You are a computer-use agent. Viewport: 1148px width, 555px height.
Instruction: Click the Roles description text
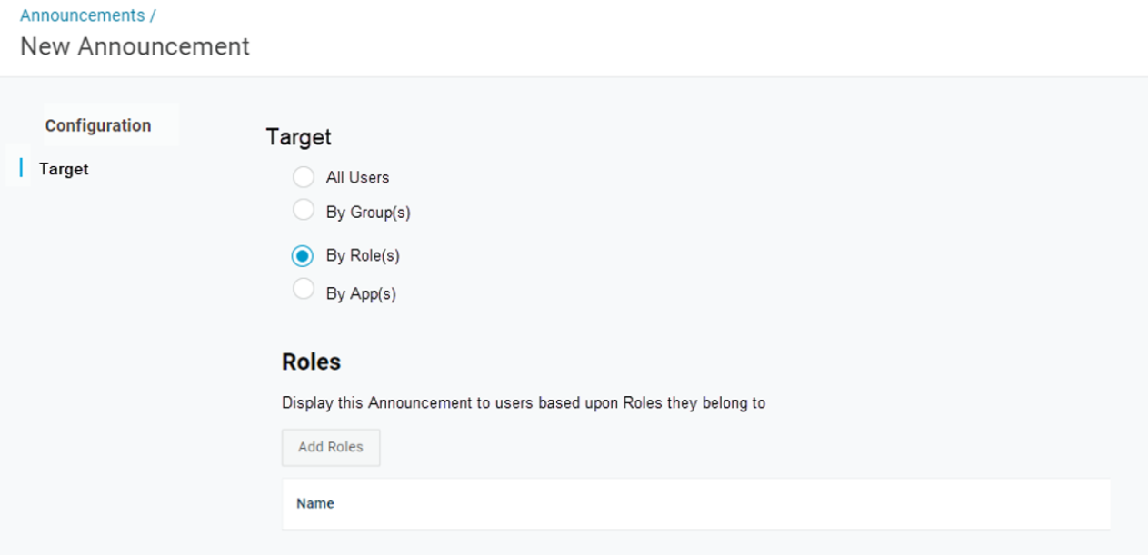524,403
